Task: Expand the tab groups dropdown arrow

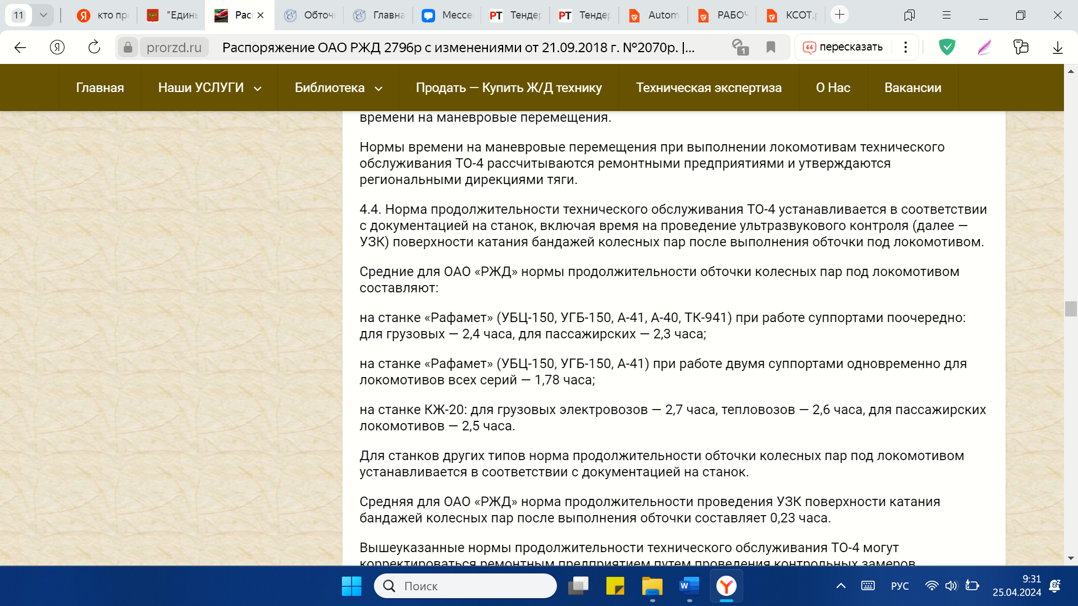Action: (x=43, y=15)
